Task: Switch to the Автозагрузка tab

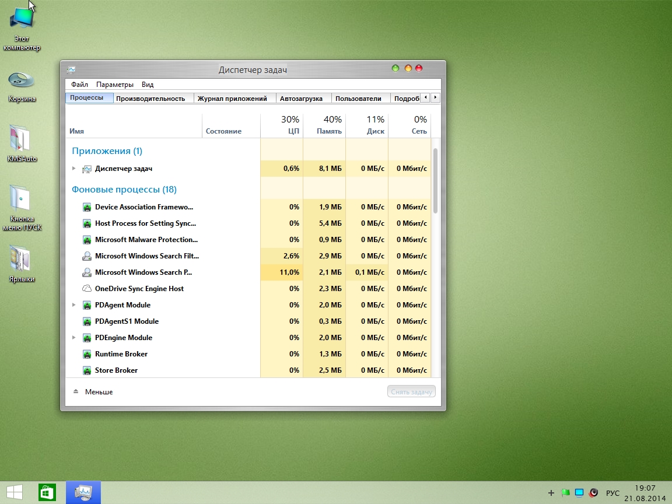Action: (x=301, y=99)
